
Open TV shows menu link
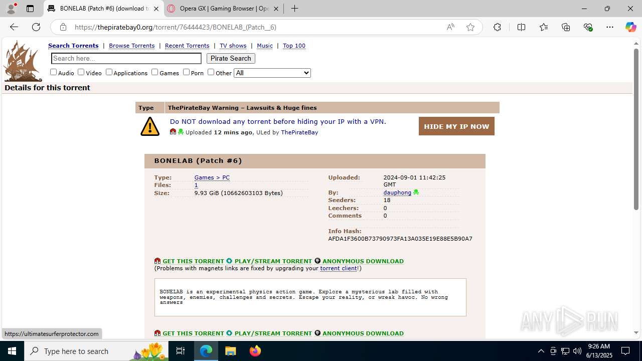pos(233,46)
